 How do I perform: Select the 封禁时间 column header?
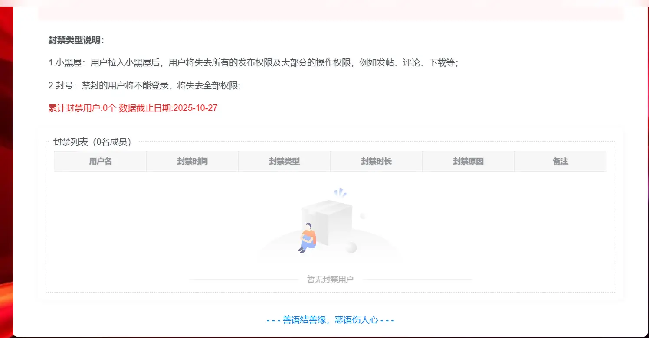click(192, 161)
